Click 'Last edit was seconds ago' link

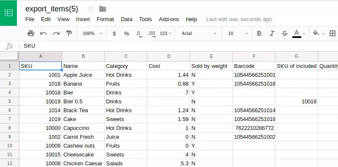(239, 19)
